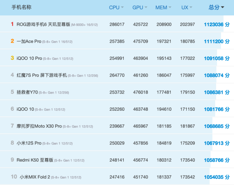Open Redmi K50 至尊版 entry
Viewport: 234px width, 185px height.
coord(35,160)
